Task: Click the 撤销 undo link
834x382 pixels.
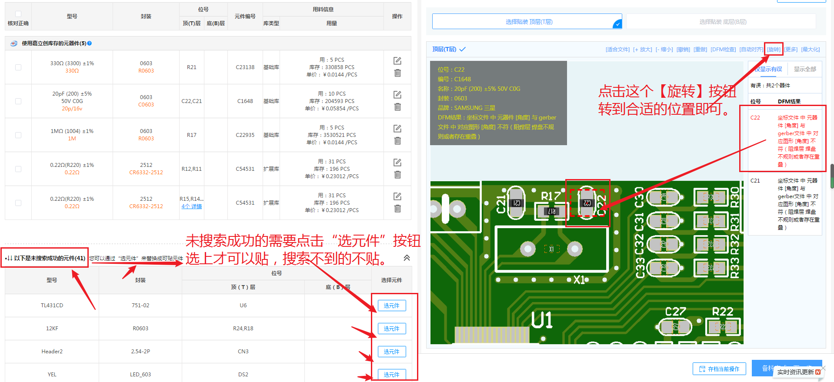Action: pyautogui.click(x=683, y=50)
